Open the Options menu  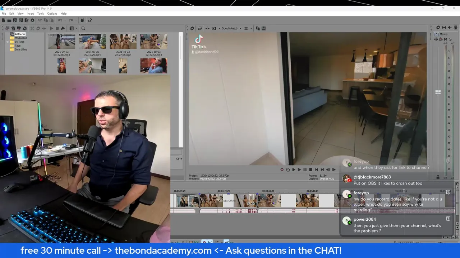click(52, 14)
